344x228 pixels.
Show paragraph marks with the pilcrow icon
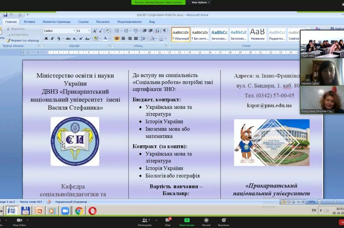(x=165, y=31)
